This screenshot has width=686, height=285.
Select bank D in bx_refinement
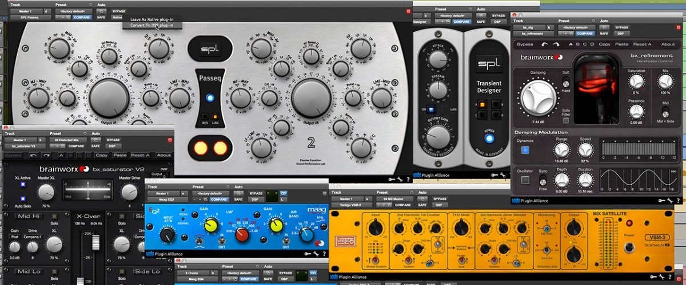coord(592,44)
